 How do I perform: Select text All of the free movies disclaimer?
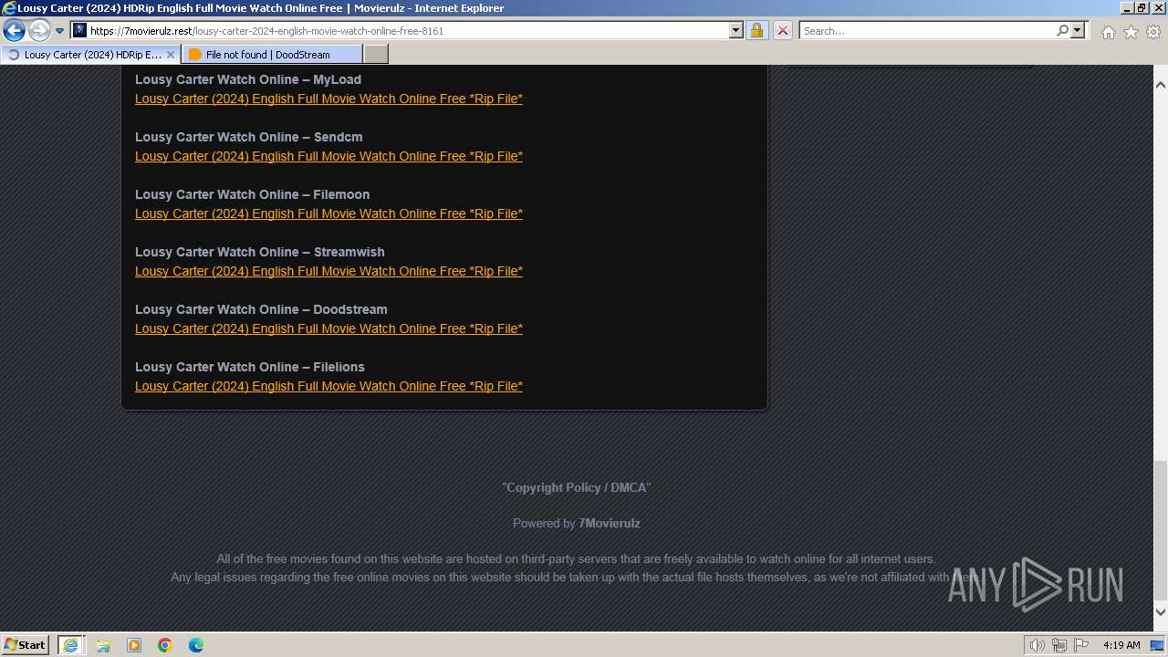pyautogui.click(x=576, y=558)
